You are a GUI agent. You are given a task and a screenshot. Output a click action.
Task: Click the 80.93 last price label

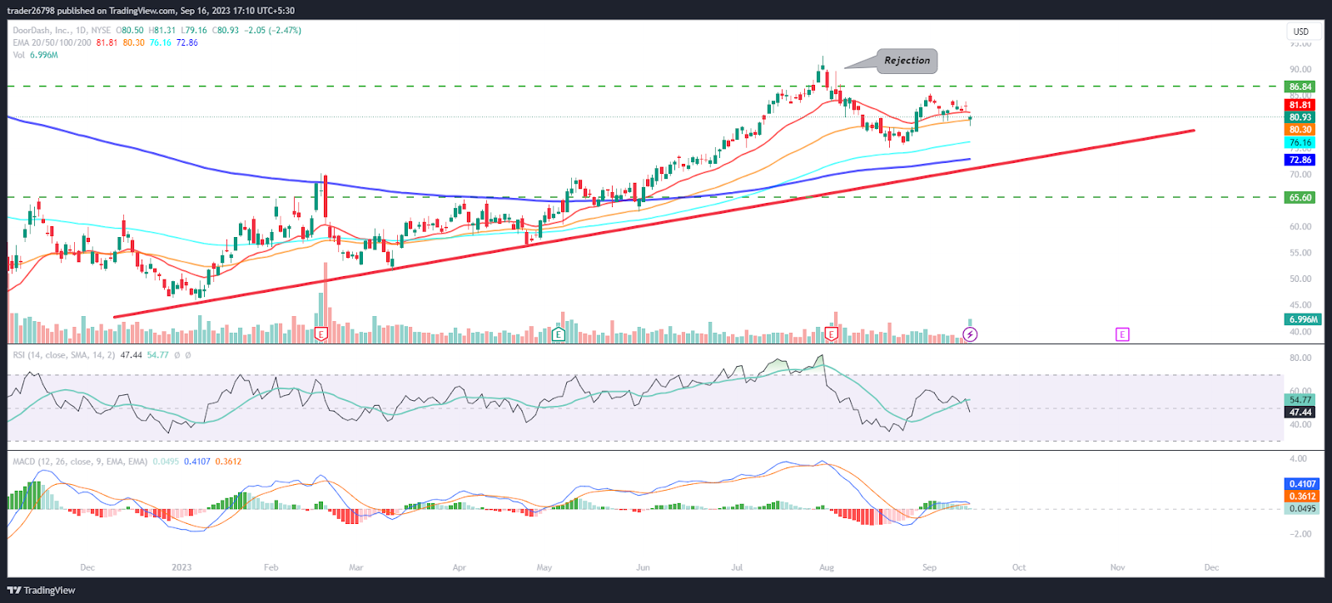point(1300,117)
